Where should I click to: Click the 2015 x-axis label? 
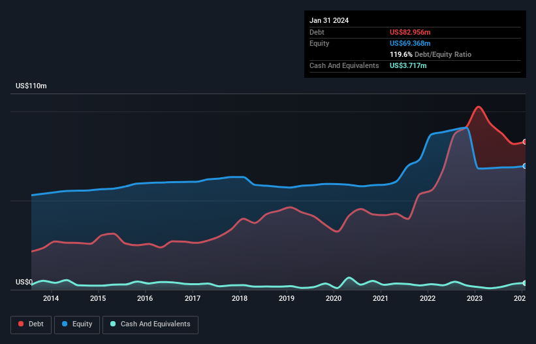[x=98, y=298]
